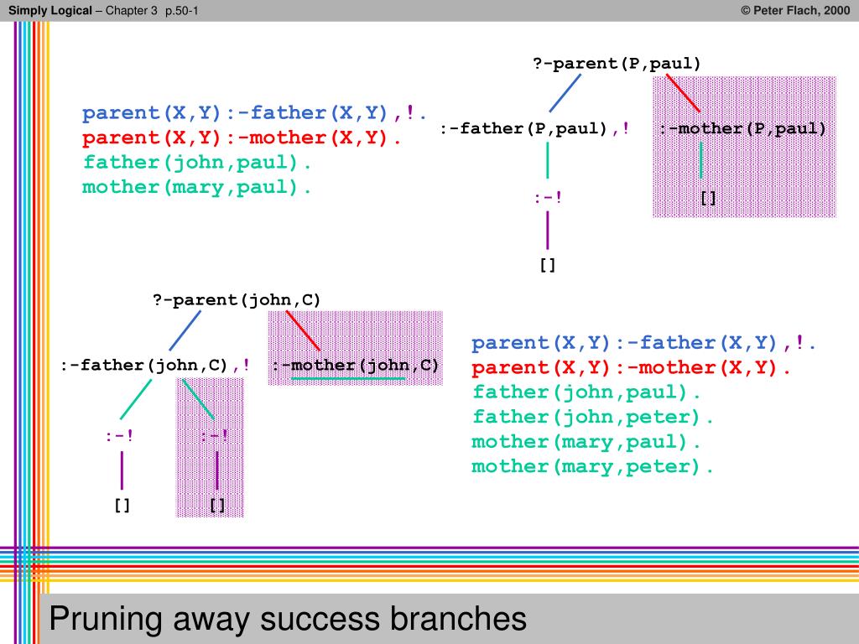Select the goal ":-father(P,paul),!"

pos(535,128)
